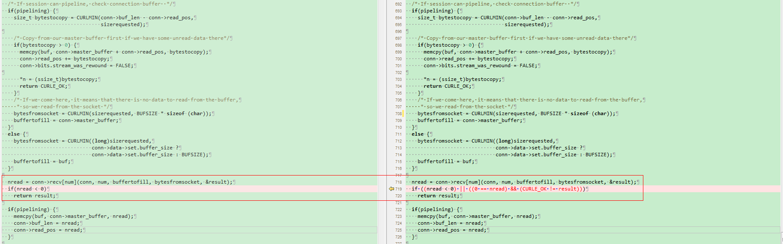Click 'return CURLE_OK;' on line 704 in right pane
The image size is (783, 244).
pyautogui.click(x=448, y=86)
